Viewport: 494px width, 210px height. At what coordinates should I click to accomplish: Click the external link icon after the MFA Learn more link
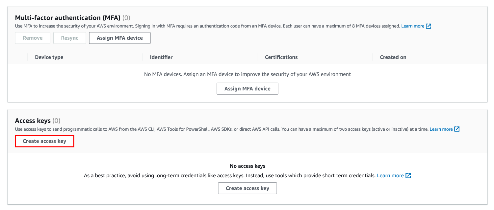(429, 26)
